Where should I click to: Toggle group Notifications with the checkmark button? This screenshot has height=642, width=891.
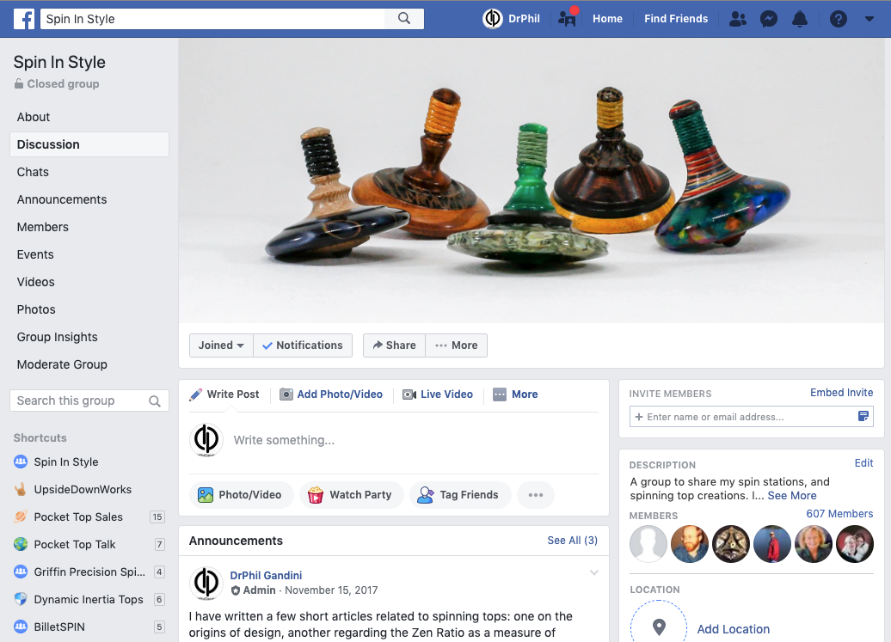[x=303, y=345]
